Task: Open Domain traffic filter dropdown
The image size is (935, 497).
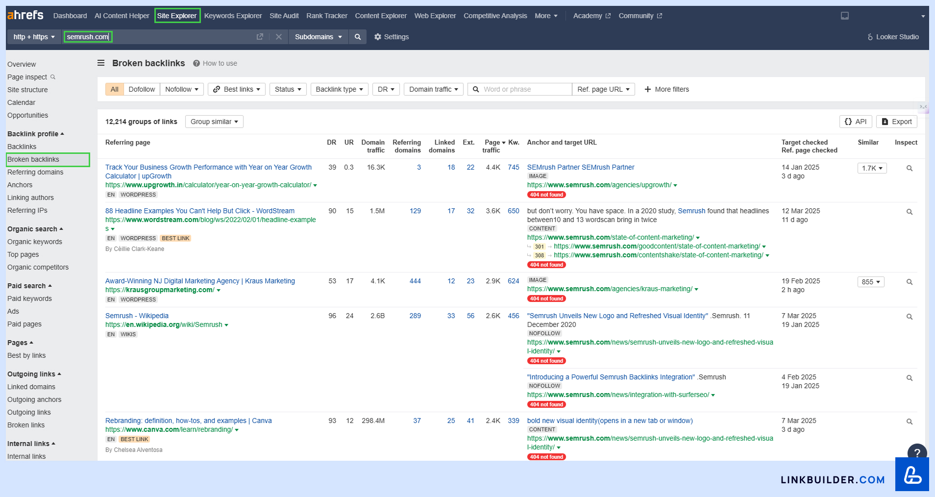Action: [x=434, y=89]
